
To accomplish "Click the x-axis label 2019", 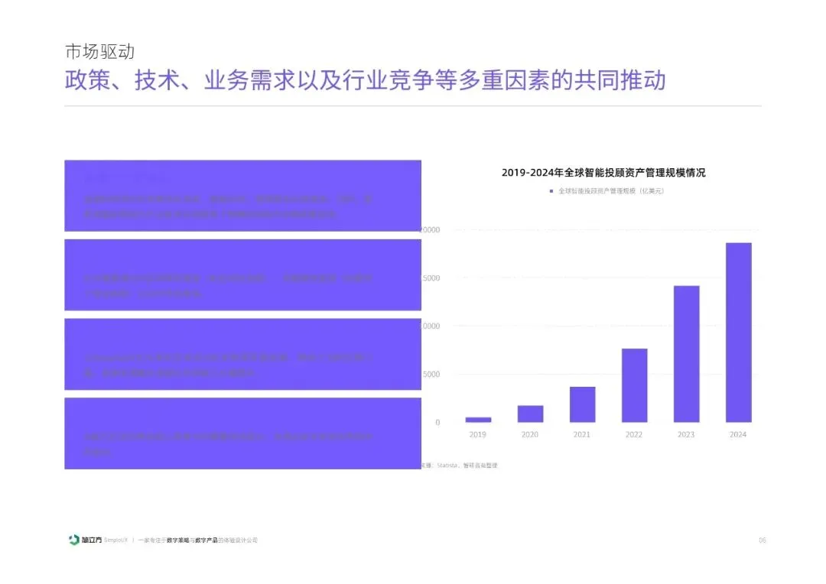I will (478, 434).
